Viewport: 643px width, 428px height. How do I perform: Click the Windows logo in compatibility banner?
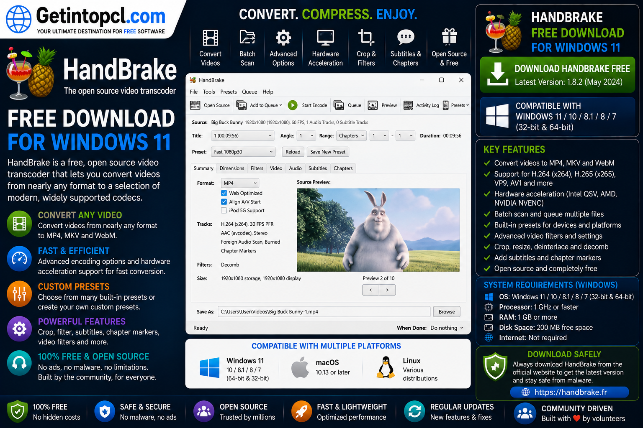(x=497, y=116)
